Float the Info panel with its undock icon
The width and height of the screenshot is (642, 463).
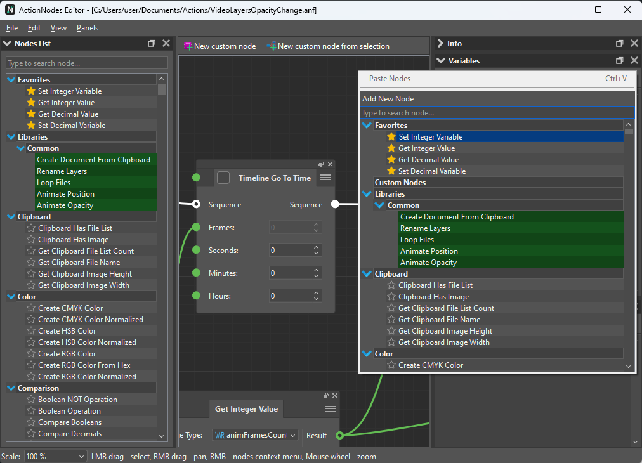(619, 44)
